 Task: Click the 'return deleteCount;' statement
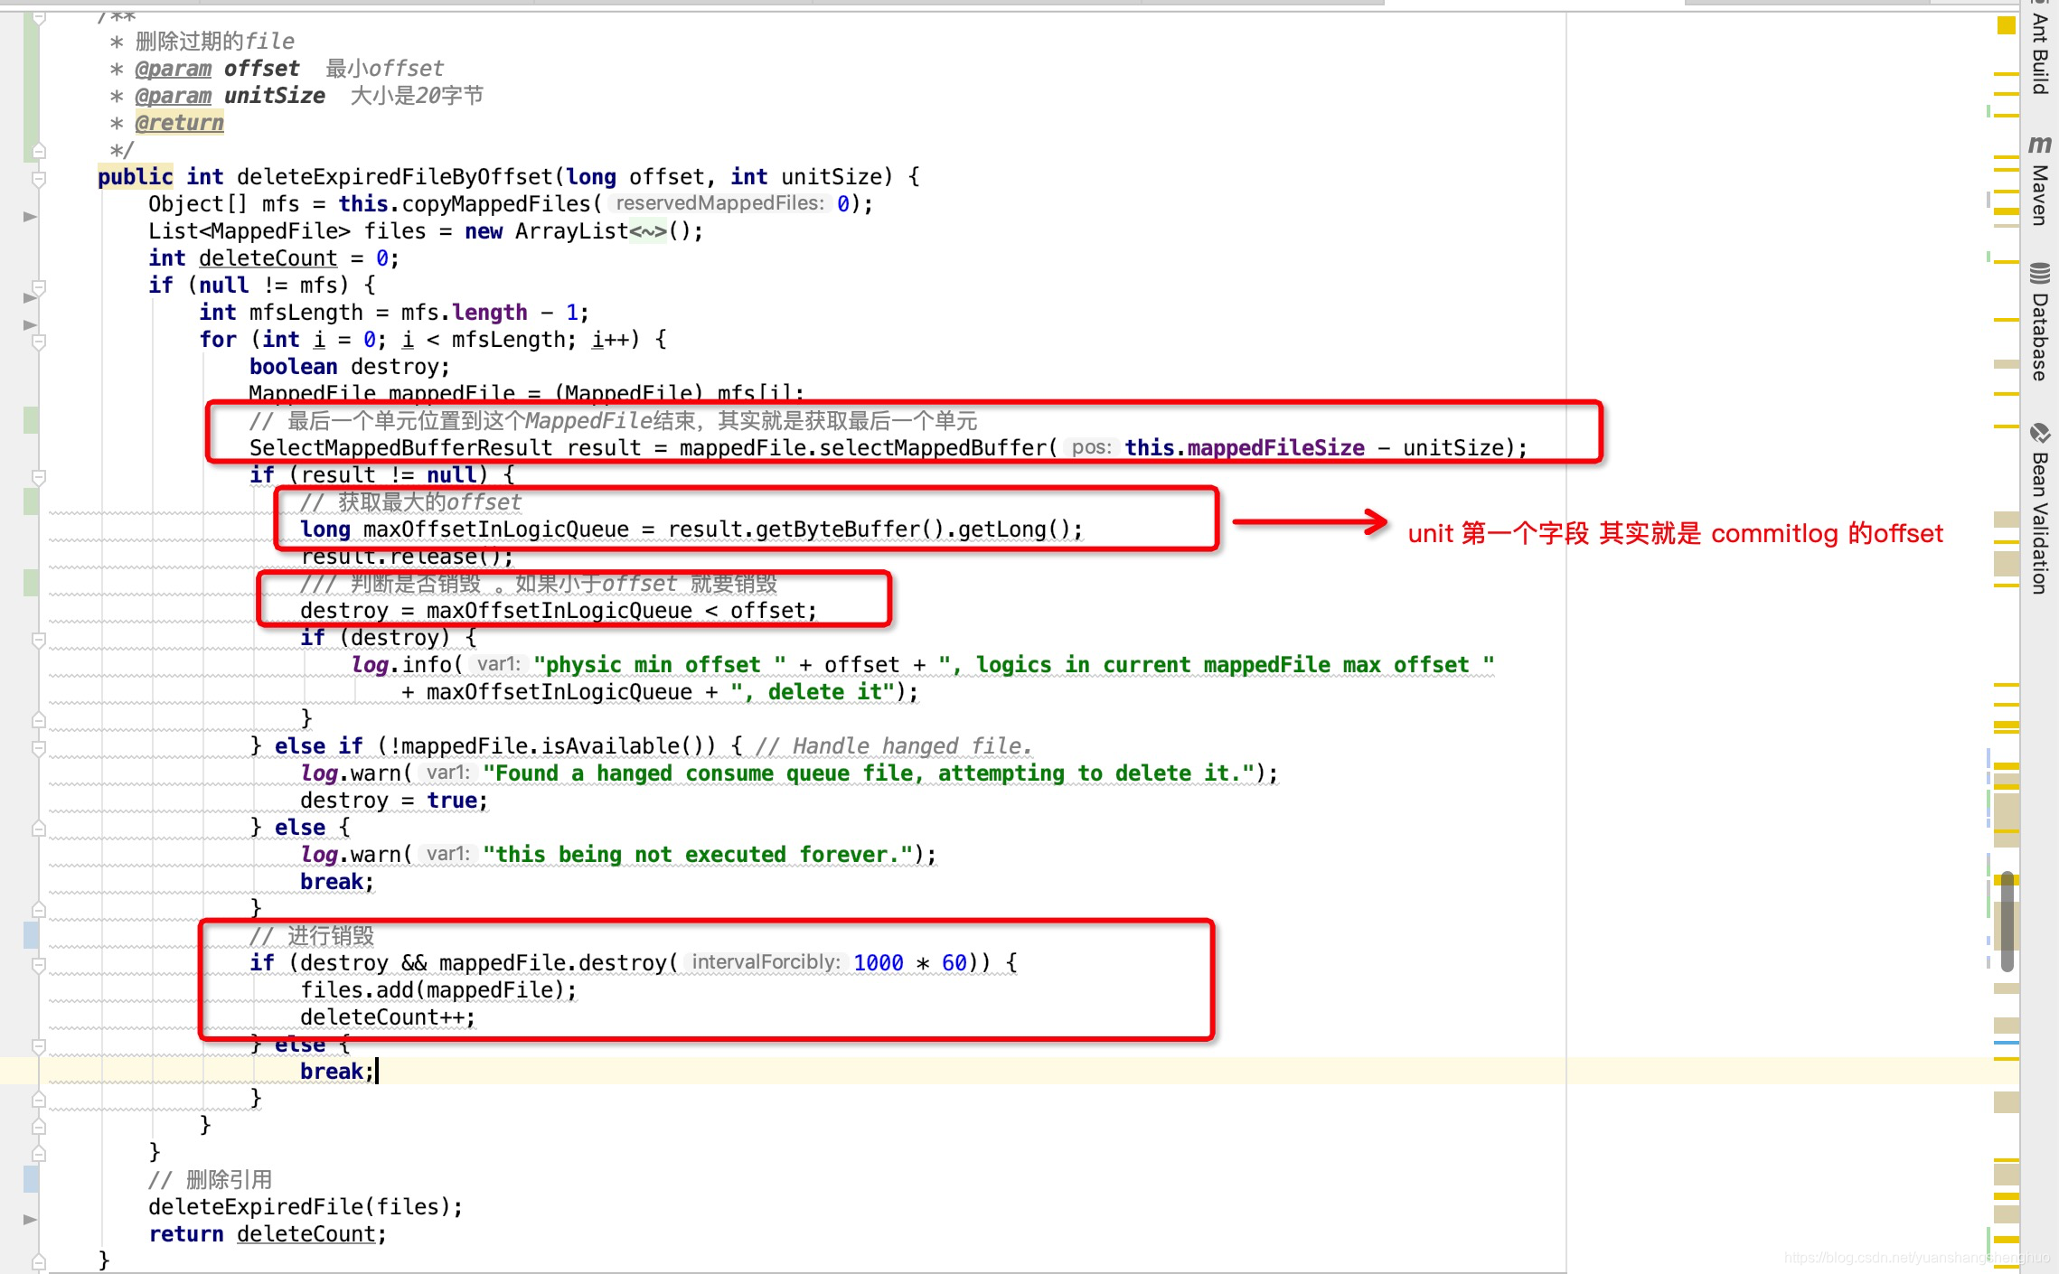[x=268, y=1234]
